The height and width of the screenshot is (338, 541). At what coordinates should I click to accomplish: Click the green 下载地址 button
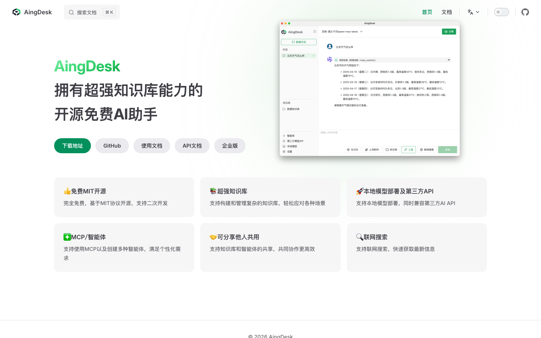[x=73, y=146]
